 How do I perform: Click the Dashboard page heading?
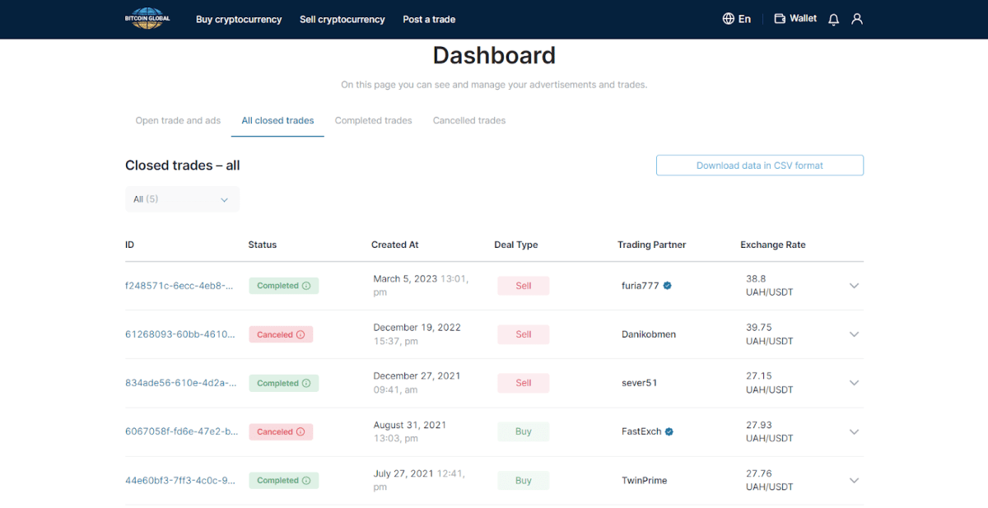[x=494, y=56]
